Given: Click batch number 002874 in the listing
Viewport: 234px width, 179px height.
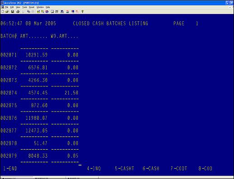Looking at the screenshot, I should point(9,93).
